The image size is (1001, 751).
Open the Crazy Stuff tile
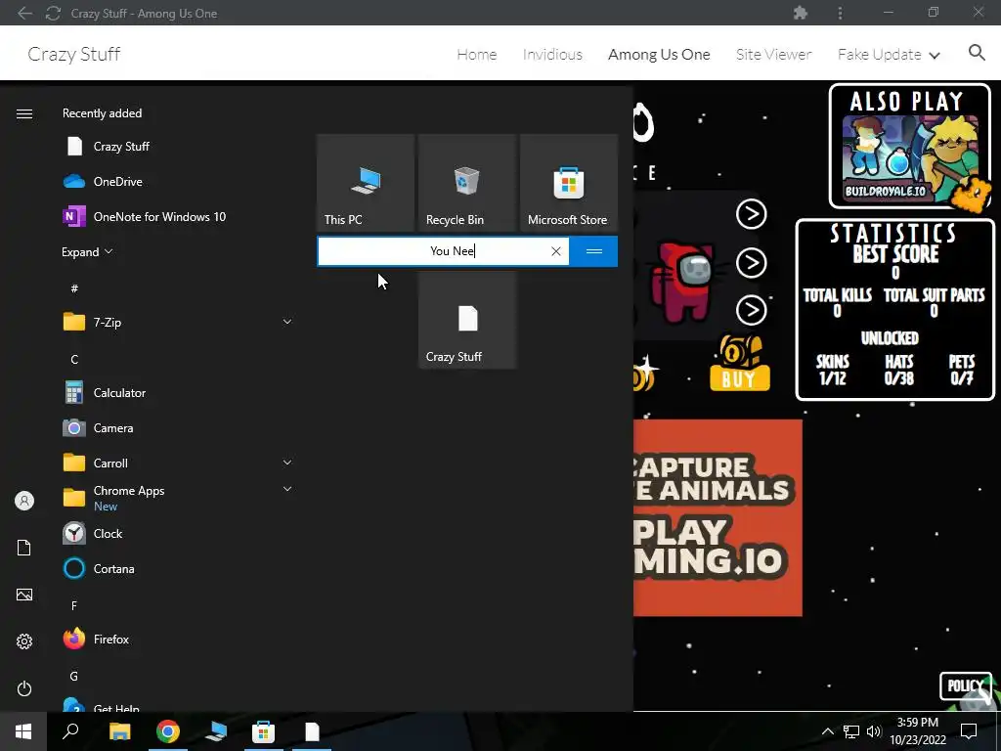(x=466, y=320)
